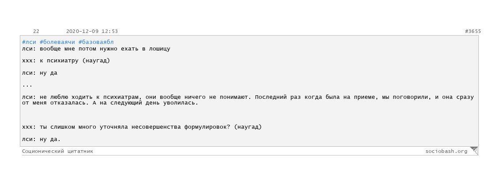
Task: Click the folded corner logo icon
Action: tap(474, 151)
